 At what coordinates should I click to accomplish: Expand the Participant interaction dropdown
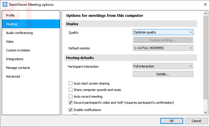click(x=163, y=66)
